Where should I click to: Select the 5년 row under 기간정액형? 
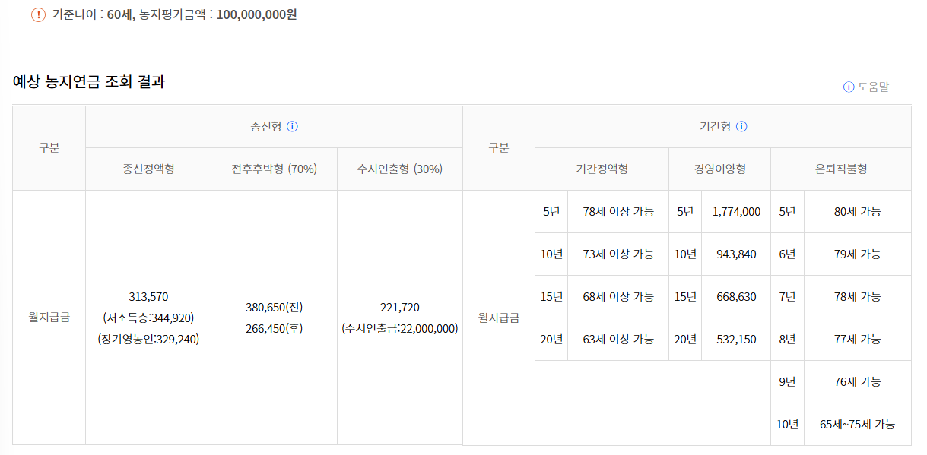[552, 211]
